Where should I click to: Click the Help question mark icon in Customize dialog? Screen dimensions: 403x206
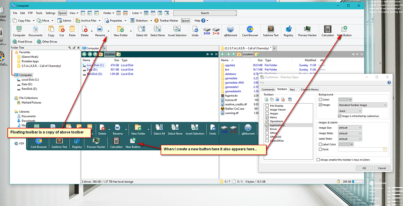point(389,83)
